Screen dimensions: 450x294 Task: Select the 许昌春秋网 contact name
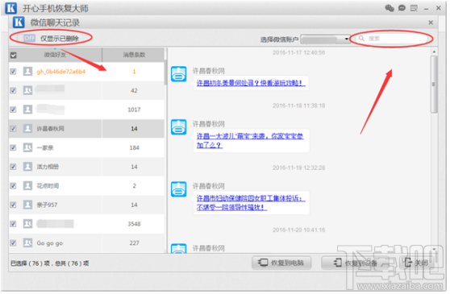[x=50, y=129]
